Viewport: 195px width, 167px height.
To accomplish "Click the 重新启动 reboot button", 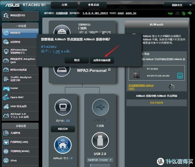I will [x=94, y=5].
